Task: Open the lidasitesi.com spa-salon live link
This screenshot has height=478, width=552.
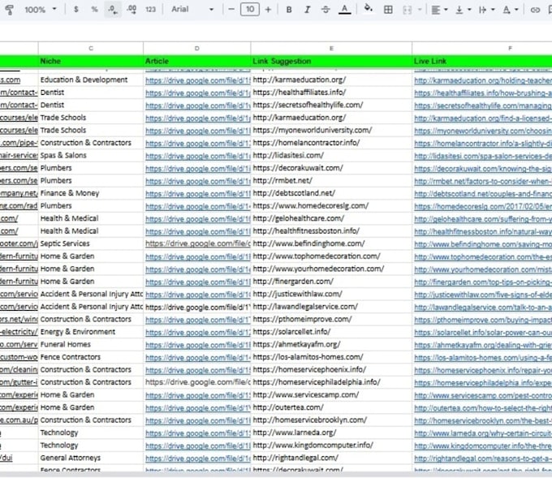Action: click(x=483, y=157)
